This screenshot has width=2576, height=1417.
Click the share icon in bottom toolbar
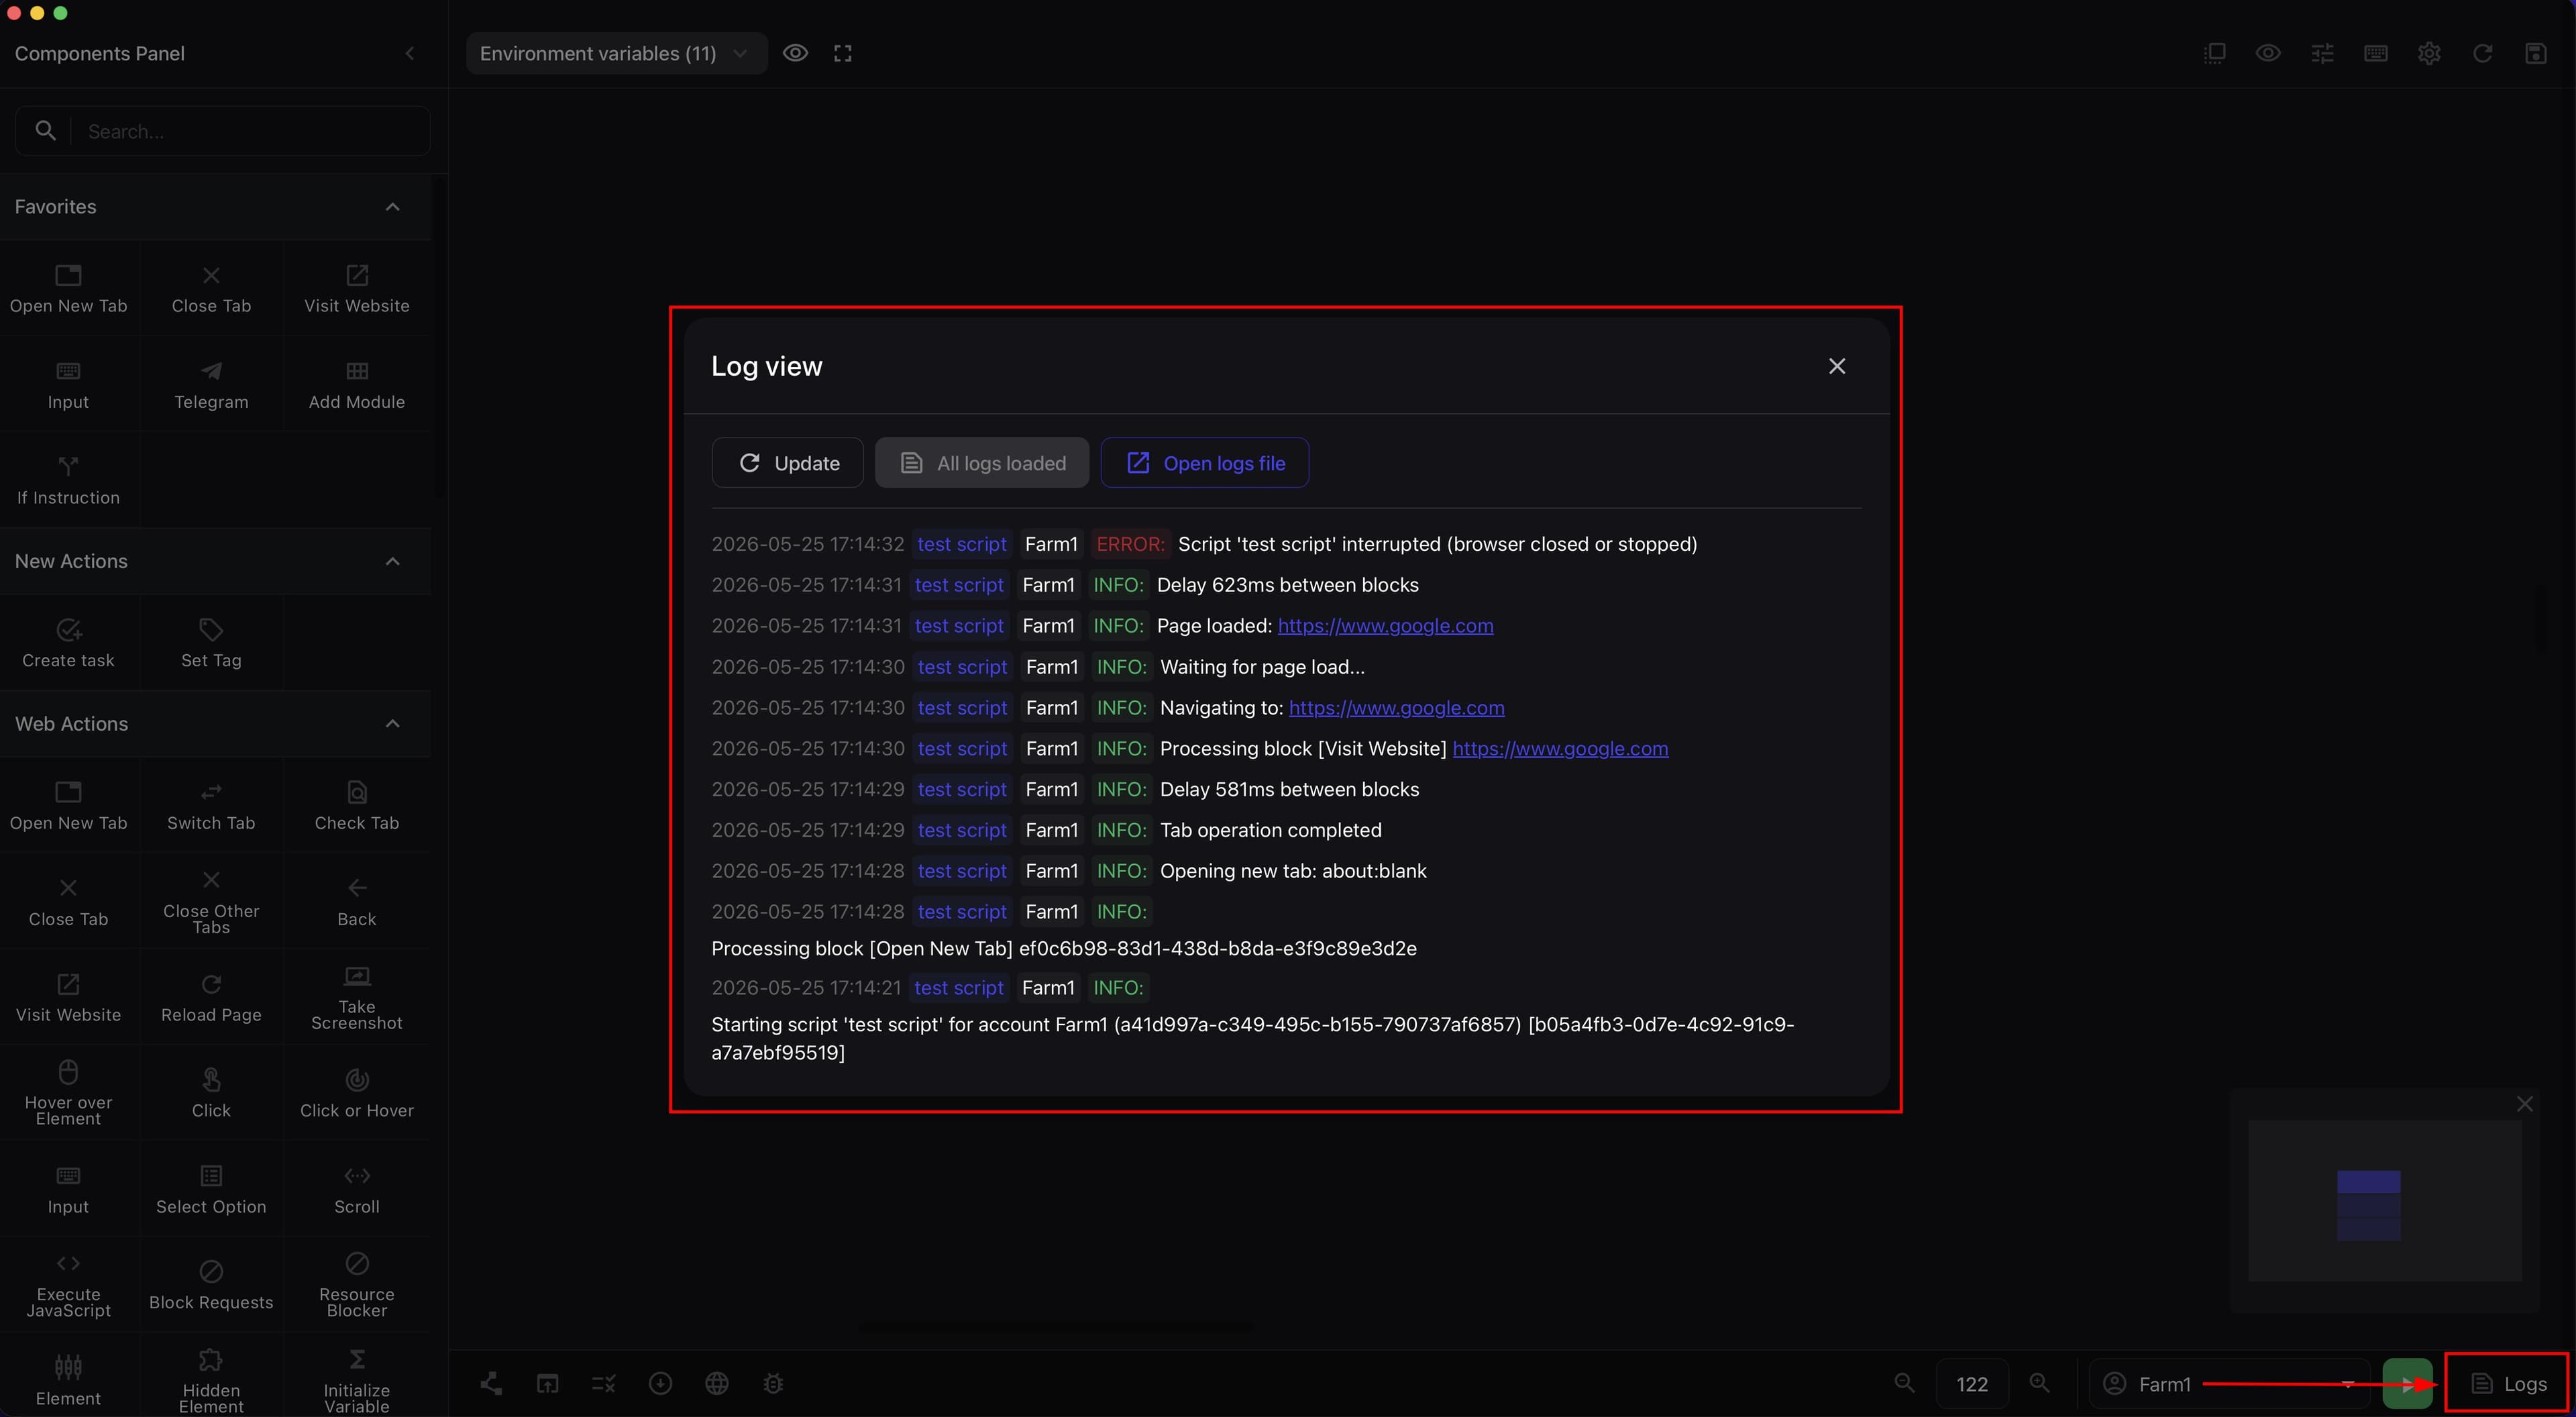(x=491, y=1384)
